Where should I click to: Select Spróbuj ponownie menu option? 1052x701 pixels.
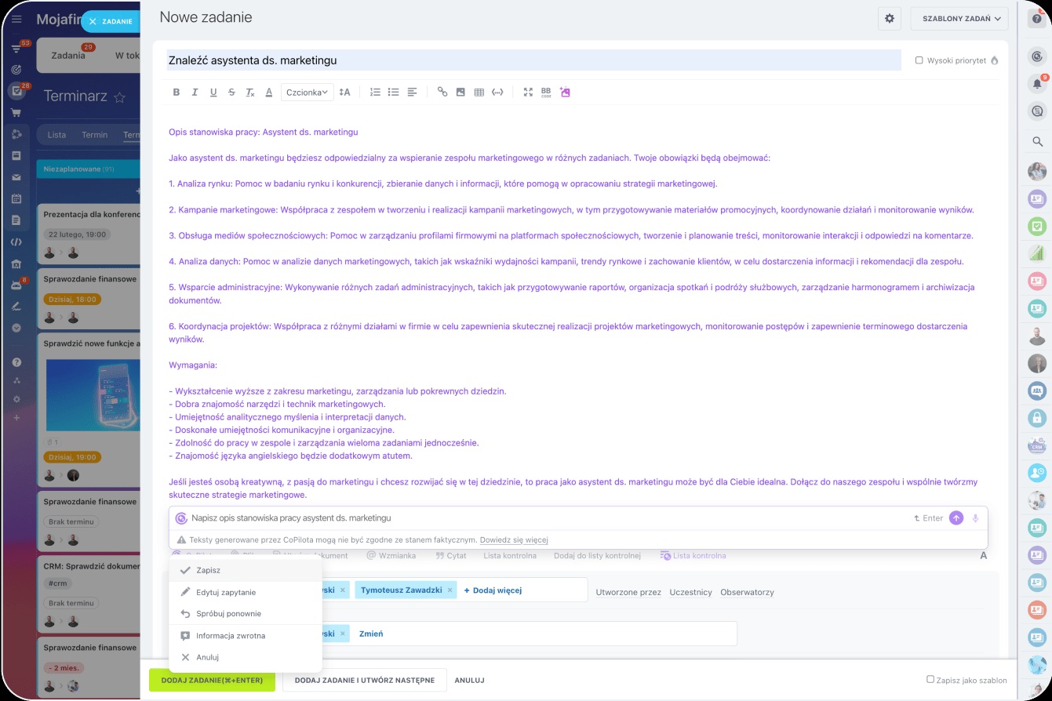pos(228,614)
